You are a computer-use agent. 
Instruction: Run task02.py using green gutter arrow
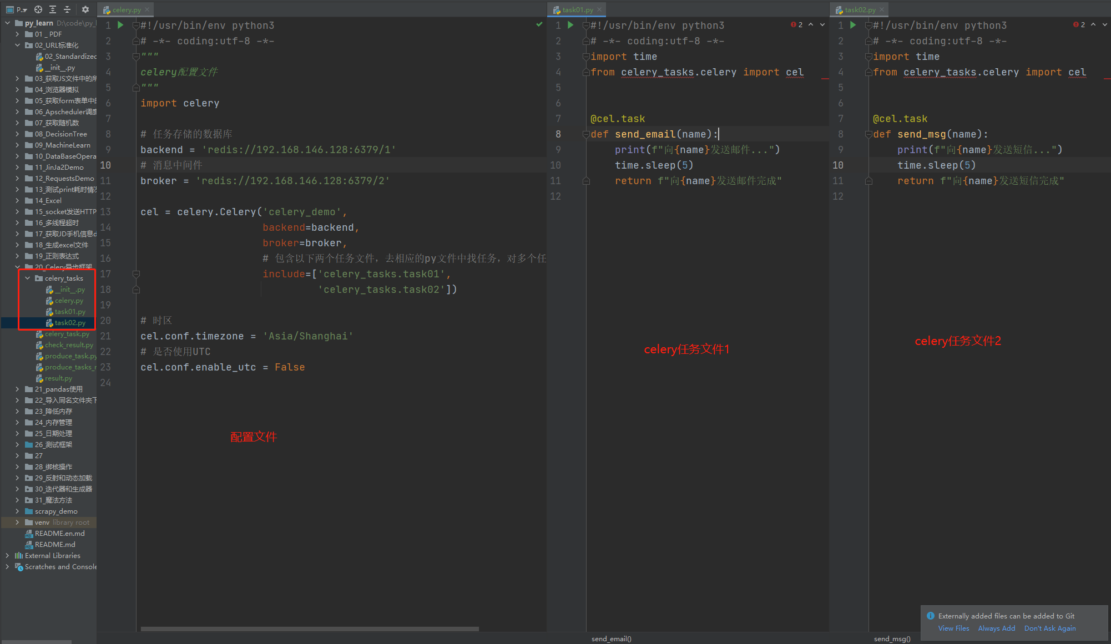(x=853, y=25)
